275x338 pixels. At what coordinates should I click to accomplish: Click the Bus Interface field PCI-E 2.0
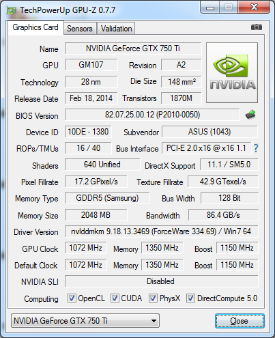[x=206, y=148]
